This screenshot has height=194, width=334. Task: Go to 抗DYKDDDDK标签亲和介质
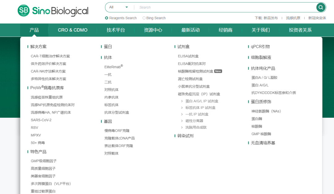pyautogui.click(x=274, y=93)
